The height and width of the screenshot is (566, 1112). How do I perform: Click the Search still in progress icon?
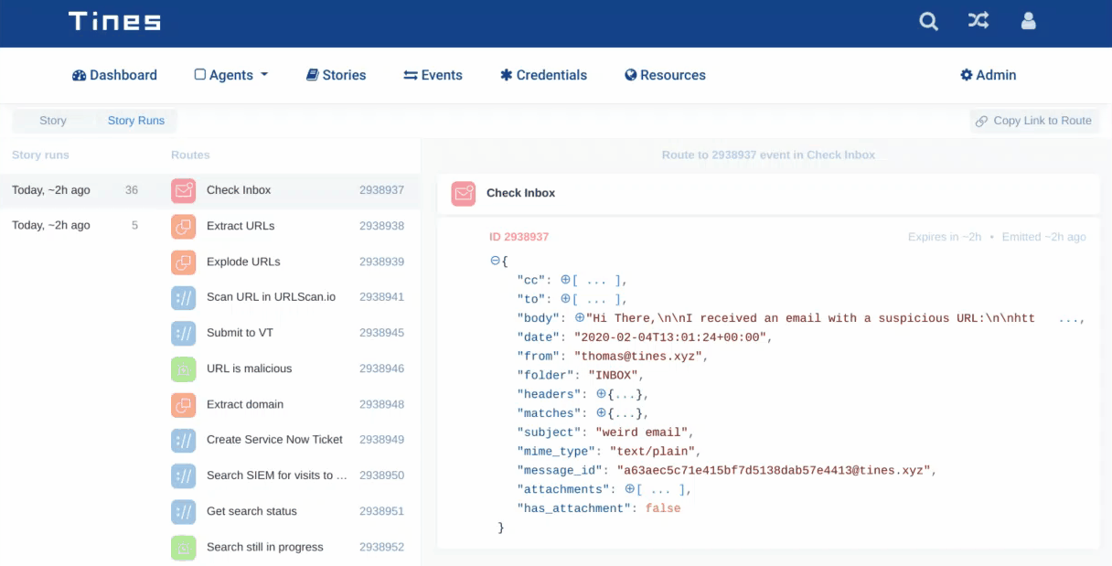pyautogui.click(x=184, y=547)
